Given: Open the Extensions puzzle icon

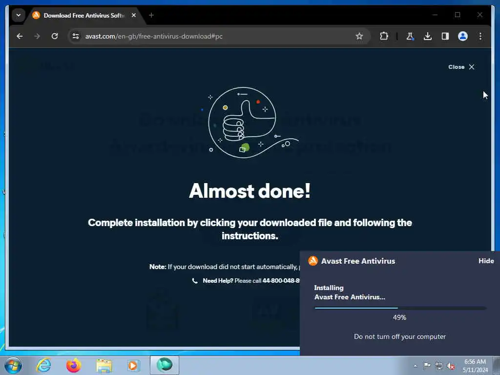Looking at the screenshot, I should pos(384,36).
